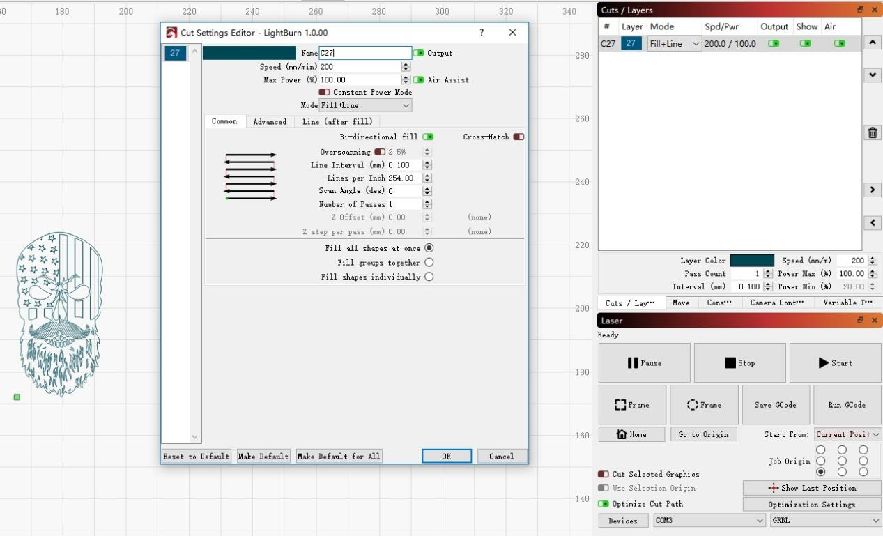
Task: Expand the Start From dropdown
Action: 847,434
